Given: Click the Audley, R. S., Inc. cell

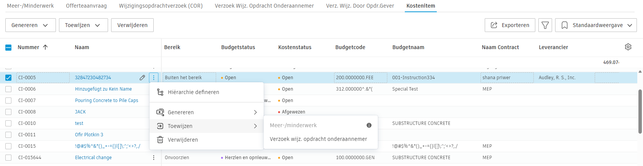Looking at the screenshot, I should [x=557, y=78].
